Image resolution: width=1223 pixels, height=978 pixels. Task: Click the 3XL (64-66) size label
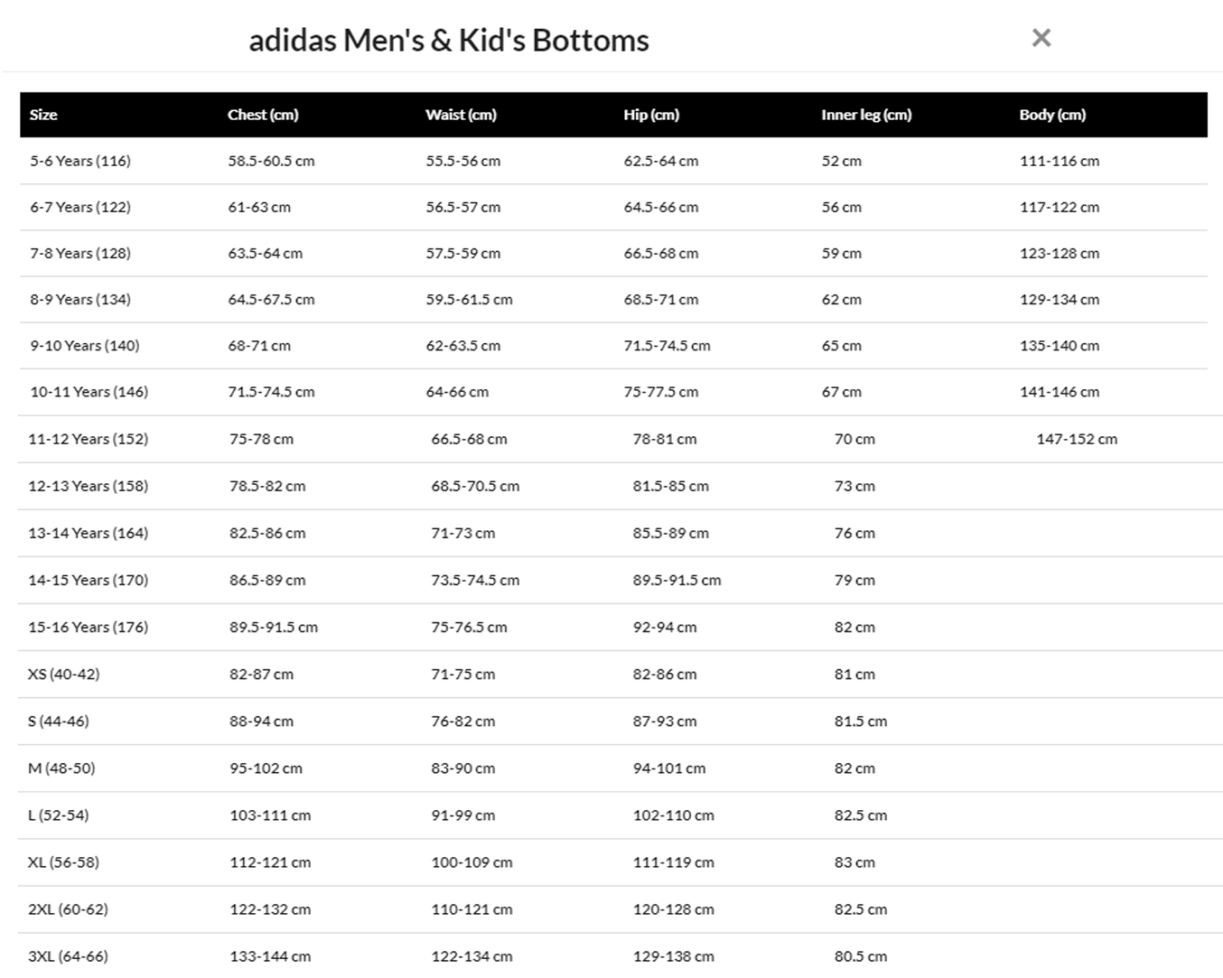68,955
